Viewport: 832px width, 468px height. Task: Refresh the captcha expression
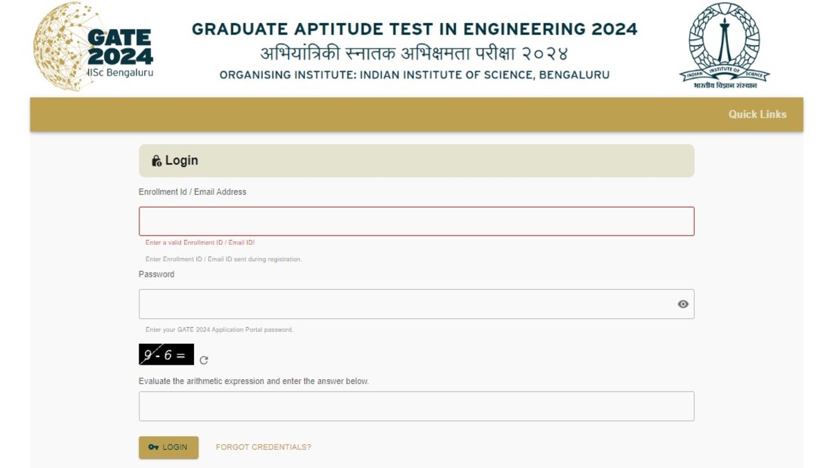[x=204, y=360]
